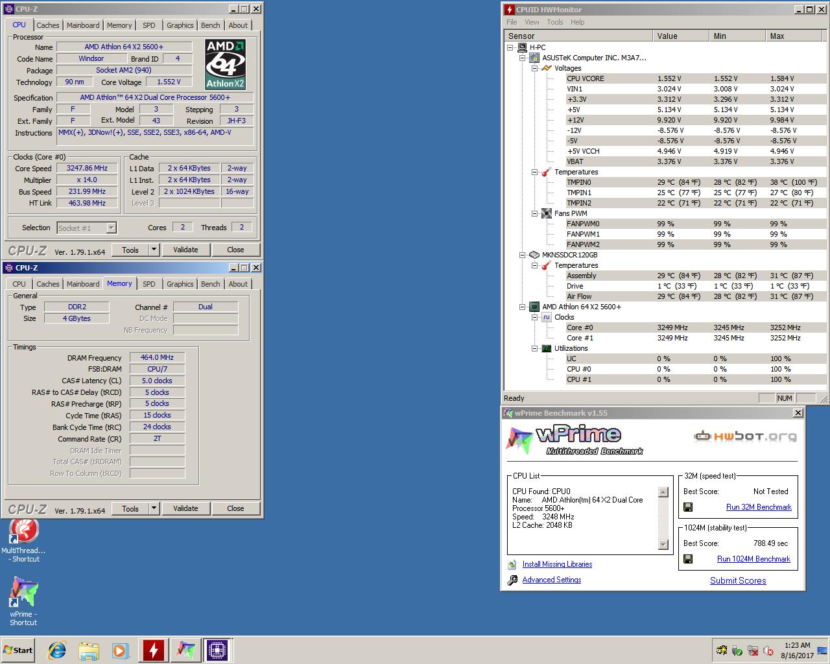
Task: Click the CPU List scrollbar up arrow
Action: pyautogui.click(x=663, y=492)
